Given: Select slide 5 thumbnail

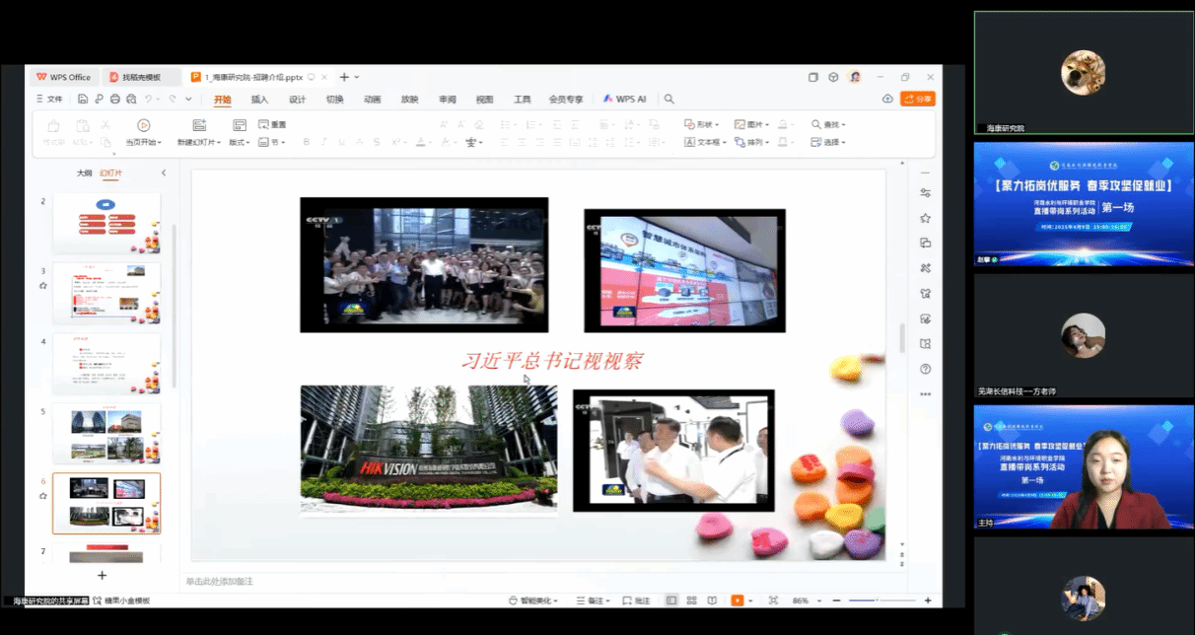Looking at the screenshot, I should coord(106,434).
